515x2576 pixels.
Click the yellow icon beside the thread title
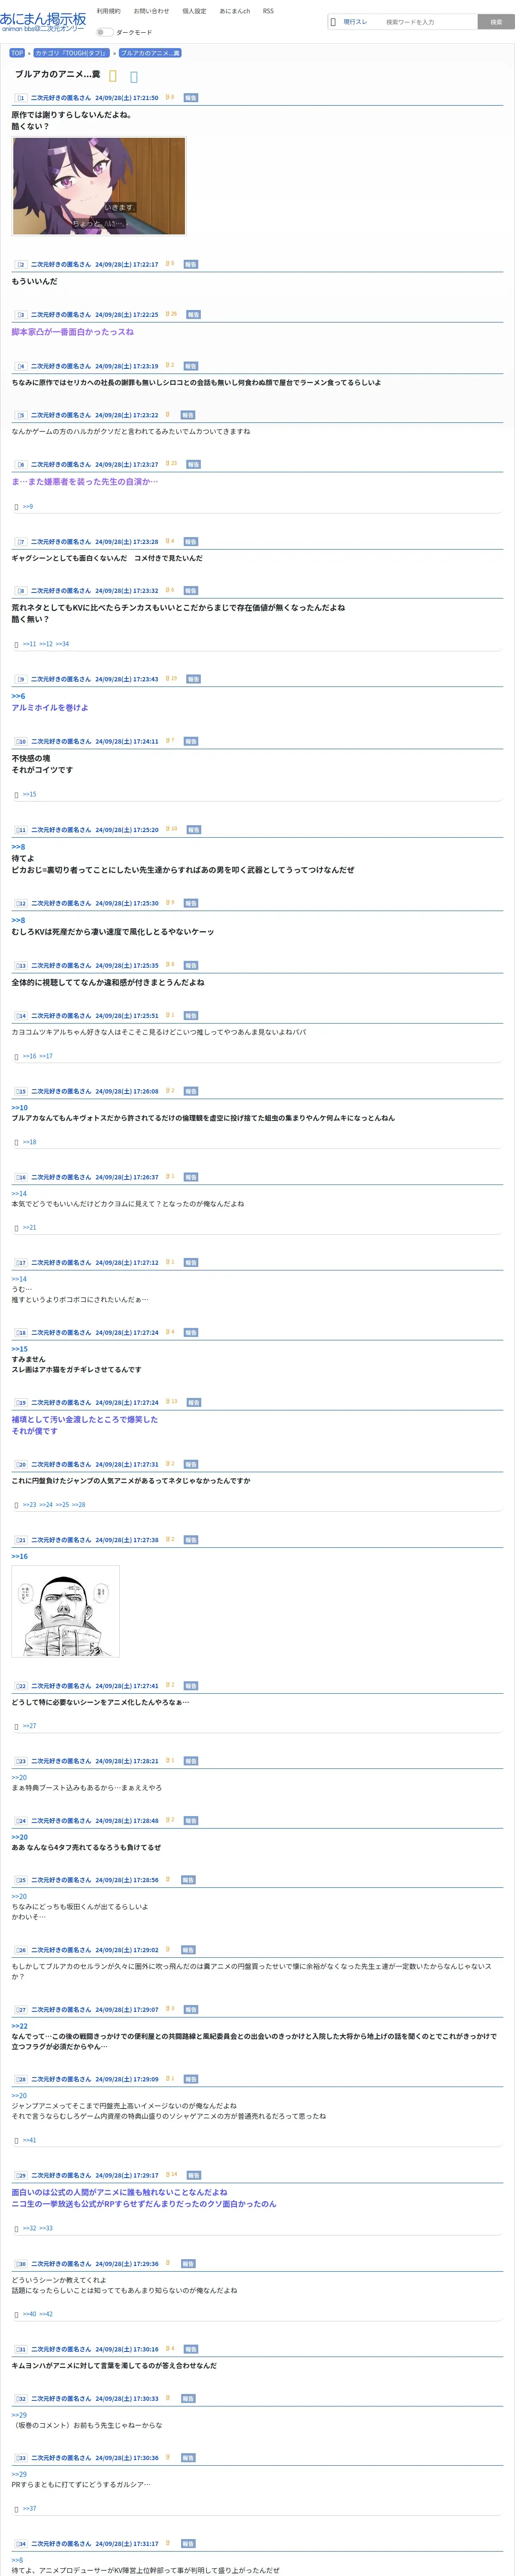click(x=113, y=75)
